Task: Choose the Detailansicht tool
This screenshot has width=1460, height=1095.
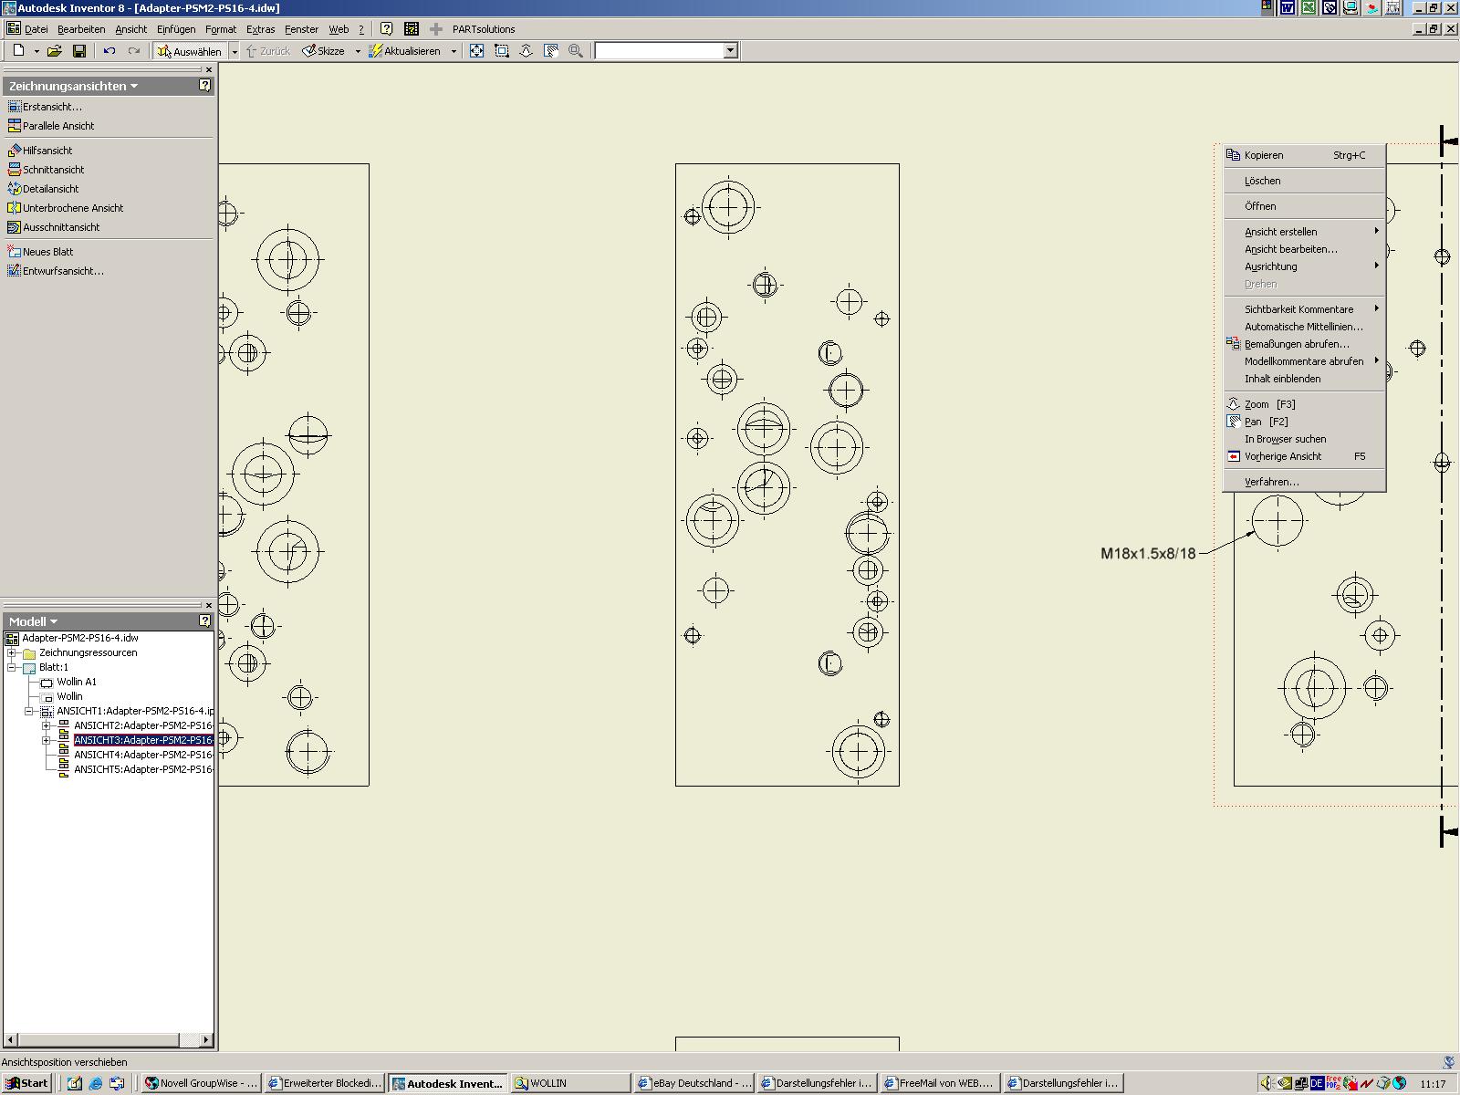Action: (x=50, y=189)
